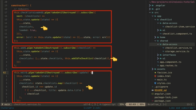Click the .angular folder icon
This screenshot has height=110, width=196.
153,5
